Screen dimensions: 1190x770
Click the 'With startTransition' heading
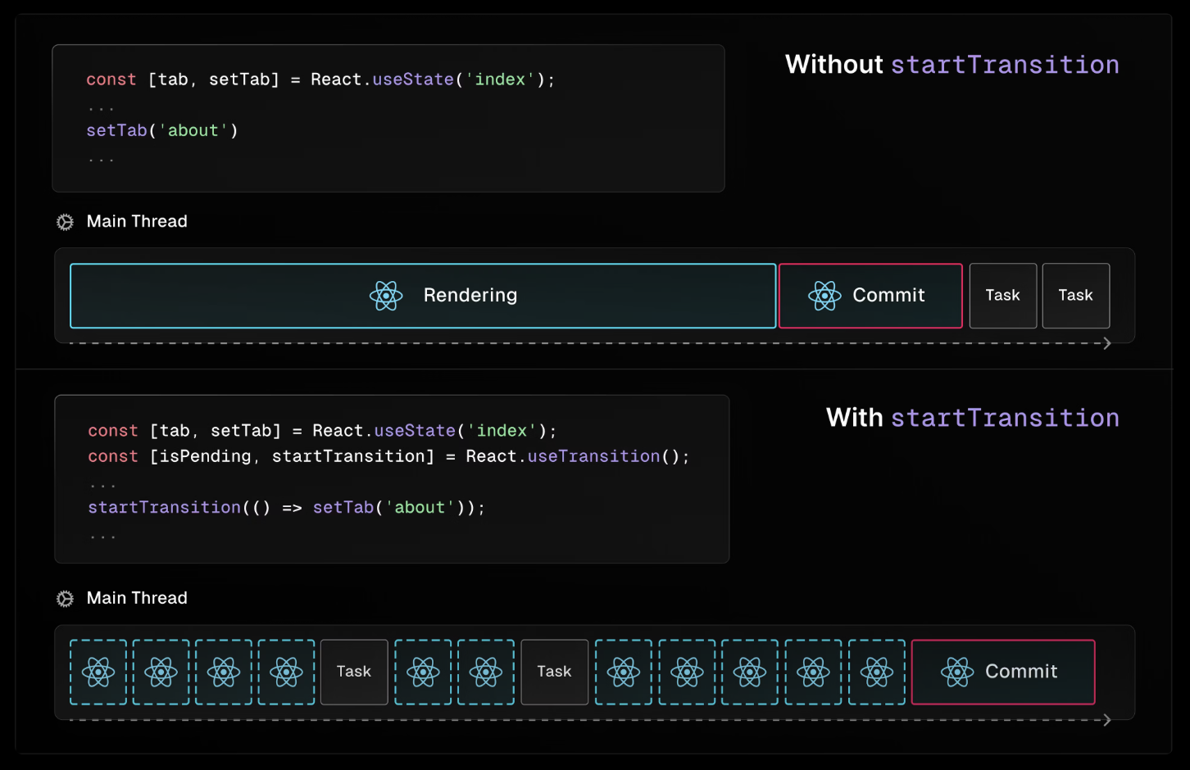click(973, 418)
